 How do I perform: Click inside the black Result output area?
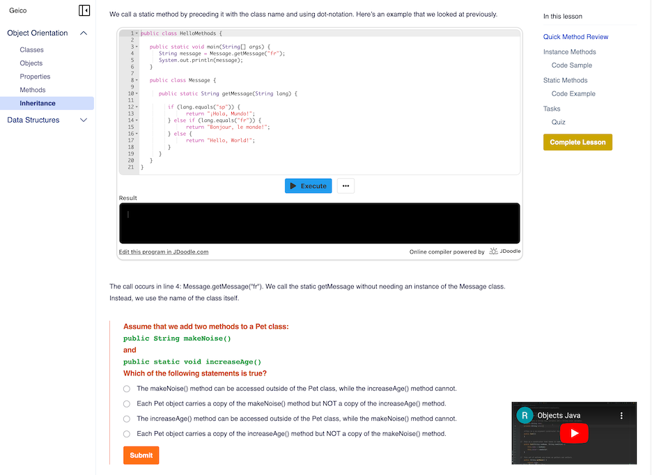(319, 224)
